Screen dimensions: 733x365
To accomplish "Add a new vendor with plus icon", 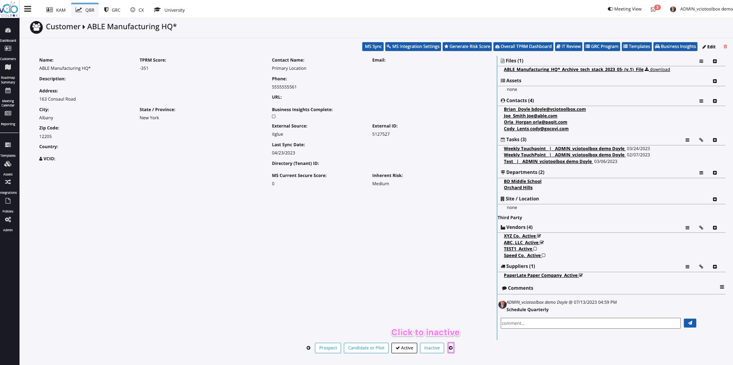I will (x=715, y=228).
